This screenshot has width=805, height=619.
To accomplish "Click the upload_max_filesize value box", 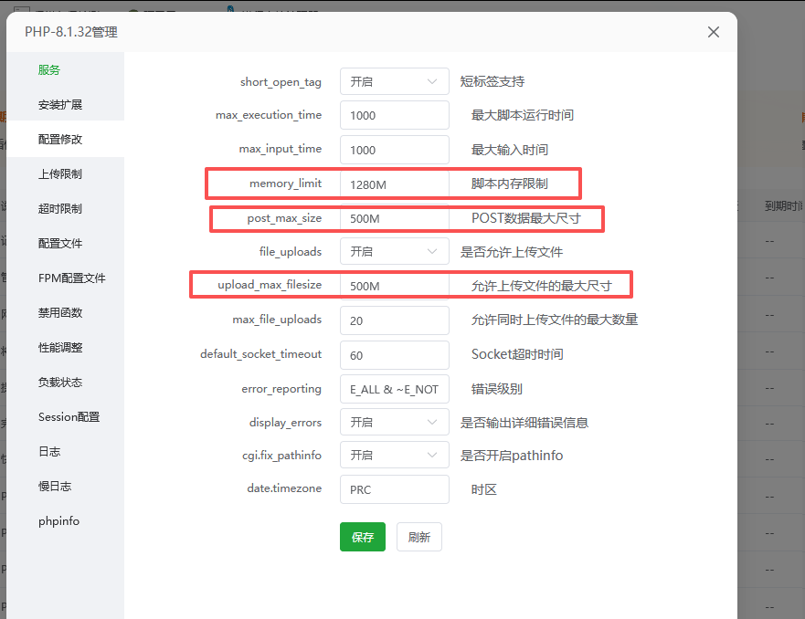I will pyautogui.click(x=394, y=285).
